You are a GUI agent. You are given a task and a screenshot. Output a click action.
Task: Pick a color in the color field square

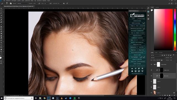click(x=163, y=30)
